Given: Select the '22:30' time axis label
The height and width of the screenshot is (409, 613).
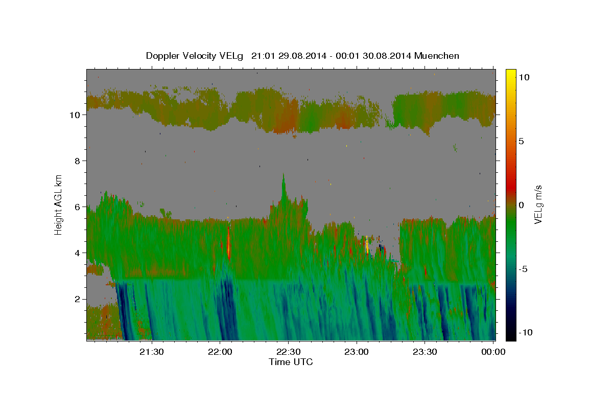Looking at the screenshot, I should click(x=288, y=352).
